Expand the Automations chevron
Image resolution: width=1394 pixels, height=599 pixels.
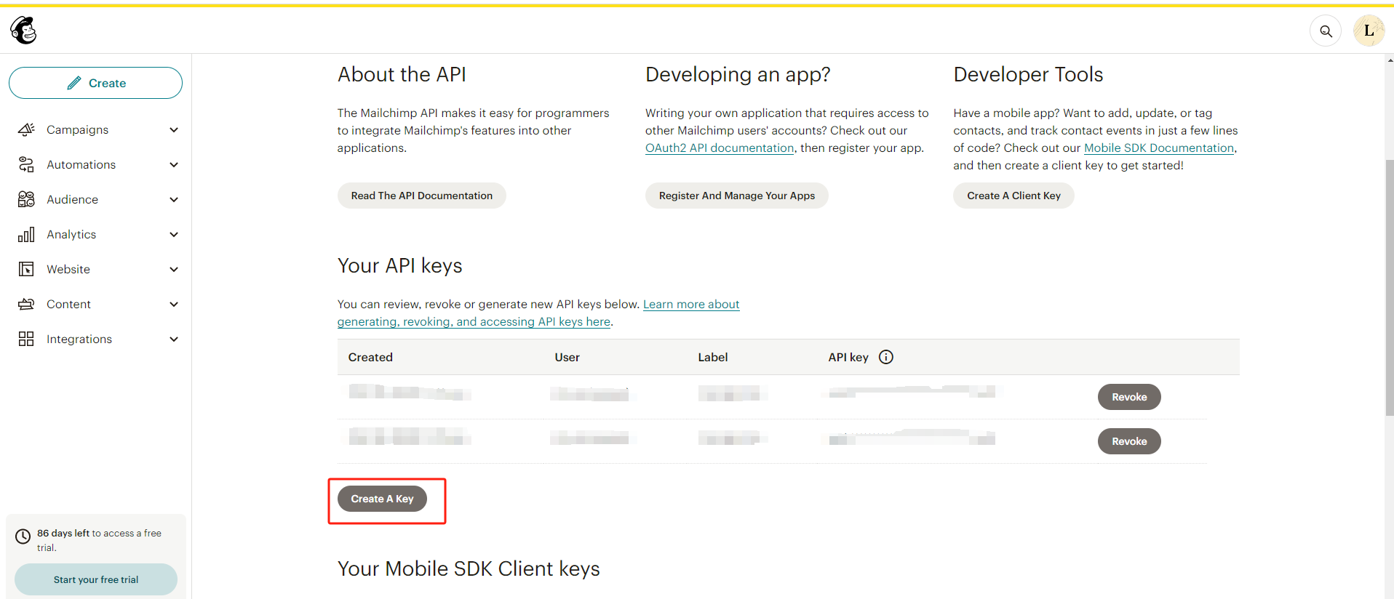click(x=174, y=164)
